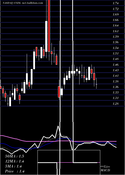This screenshot has height=175, width=125.
Task: Click the 1.54 price axis label
Action: coord(115,48)
